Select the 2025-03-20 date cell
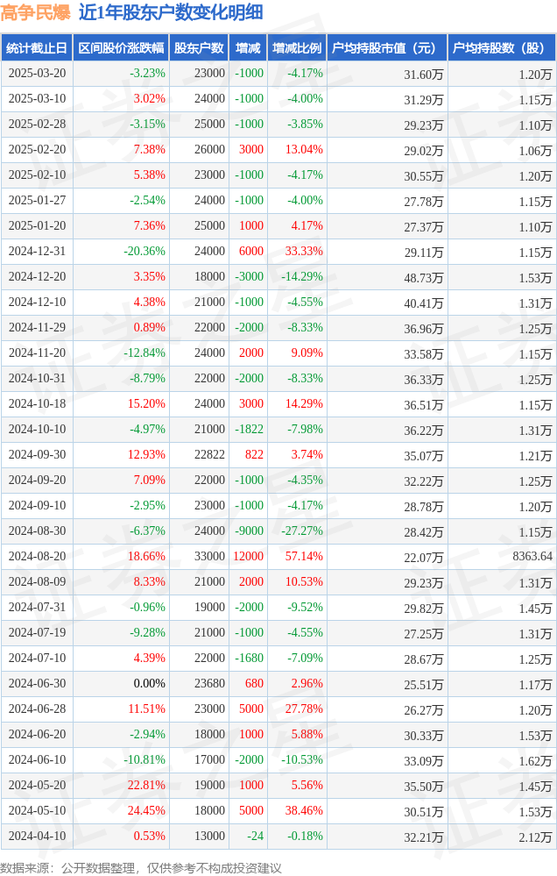557x876 pixels. [x=37, y=73]
